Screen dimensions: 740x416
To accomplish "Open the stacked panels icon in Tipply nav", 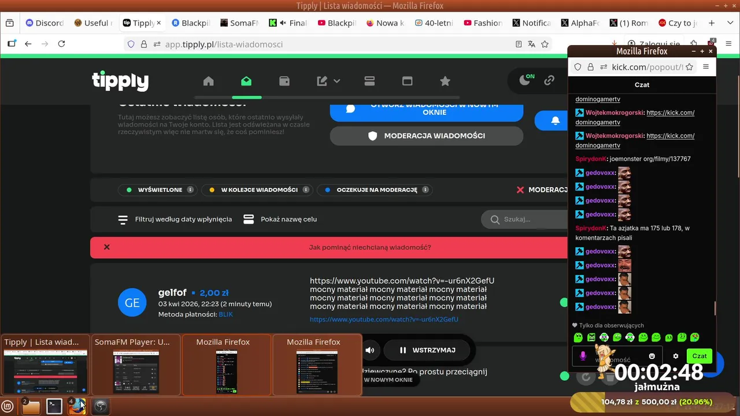I will point(370,81).
